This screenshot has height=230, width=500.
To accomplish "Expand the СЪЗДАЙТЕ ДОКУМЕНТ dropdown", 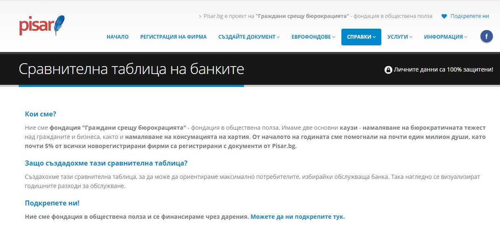I will (x=249, y=37).
